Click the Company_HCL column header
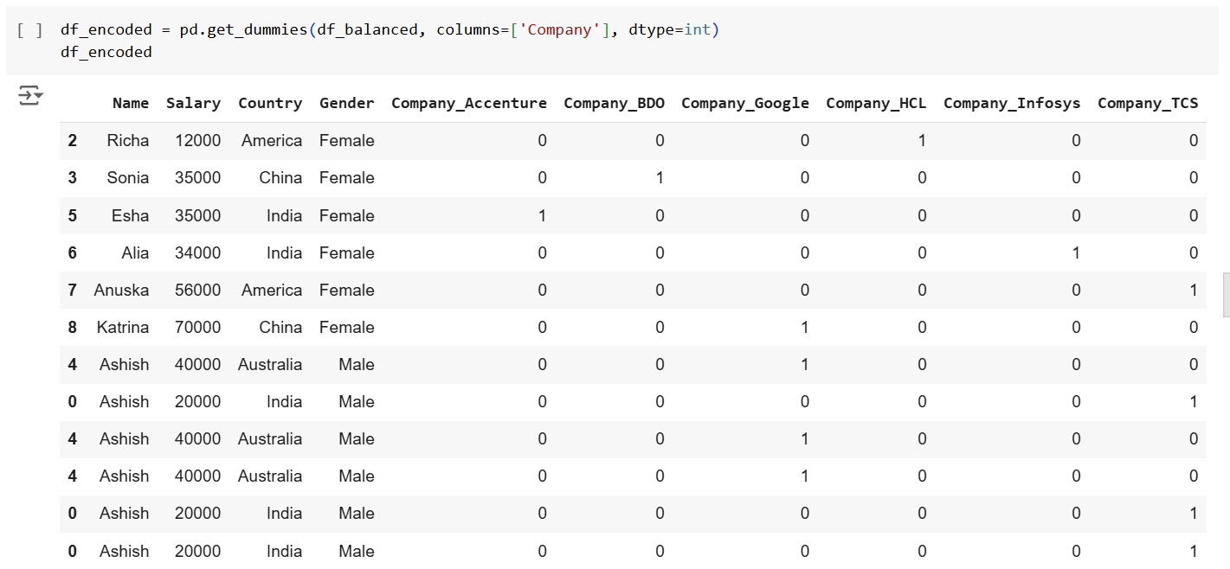 click(x=875, y=102)
